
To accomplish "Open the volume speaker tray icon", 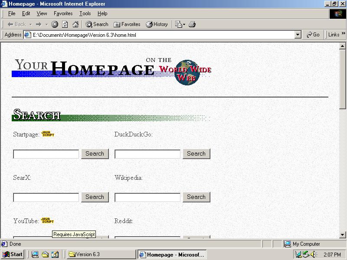I will (x=313, y=255).
